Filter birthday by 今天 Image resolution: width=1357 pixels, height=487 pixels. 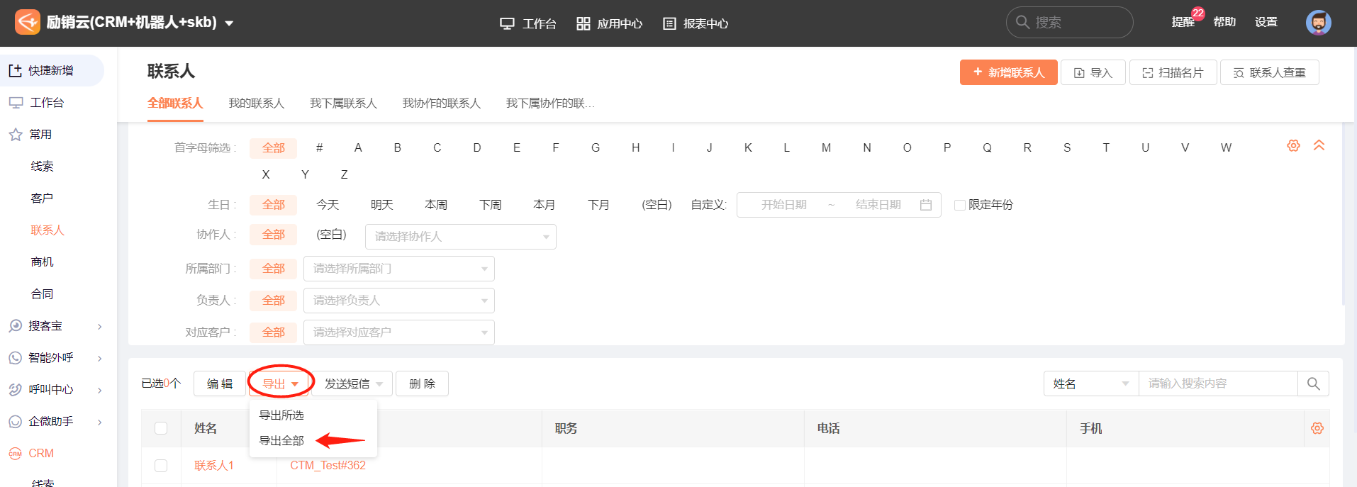328,205
